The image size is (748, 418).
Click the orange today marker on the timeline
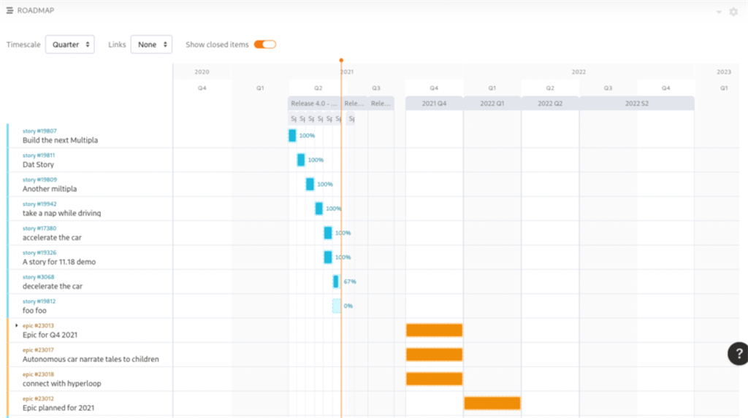click(x=341, y=61)
